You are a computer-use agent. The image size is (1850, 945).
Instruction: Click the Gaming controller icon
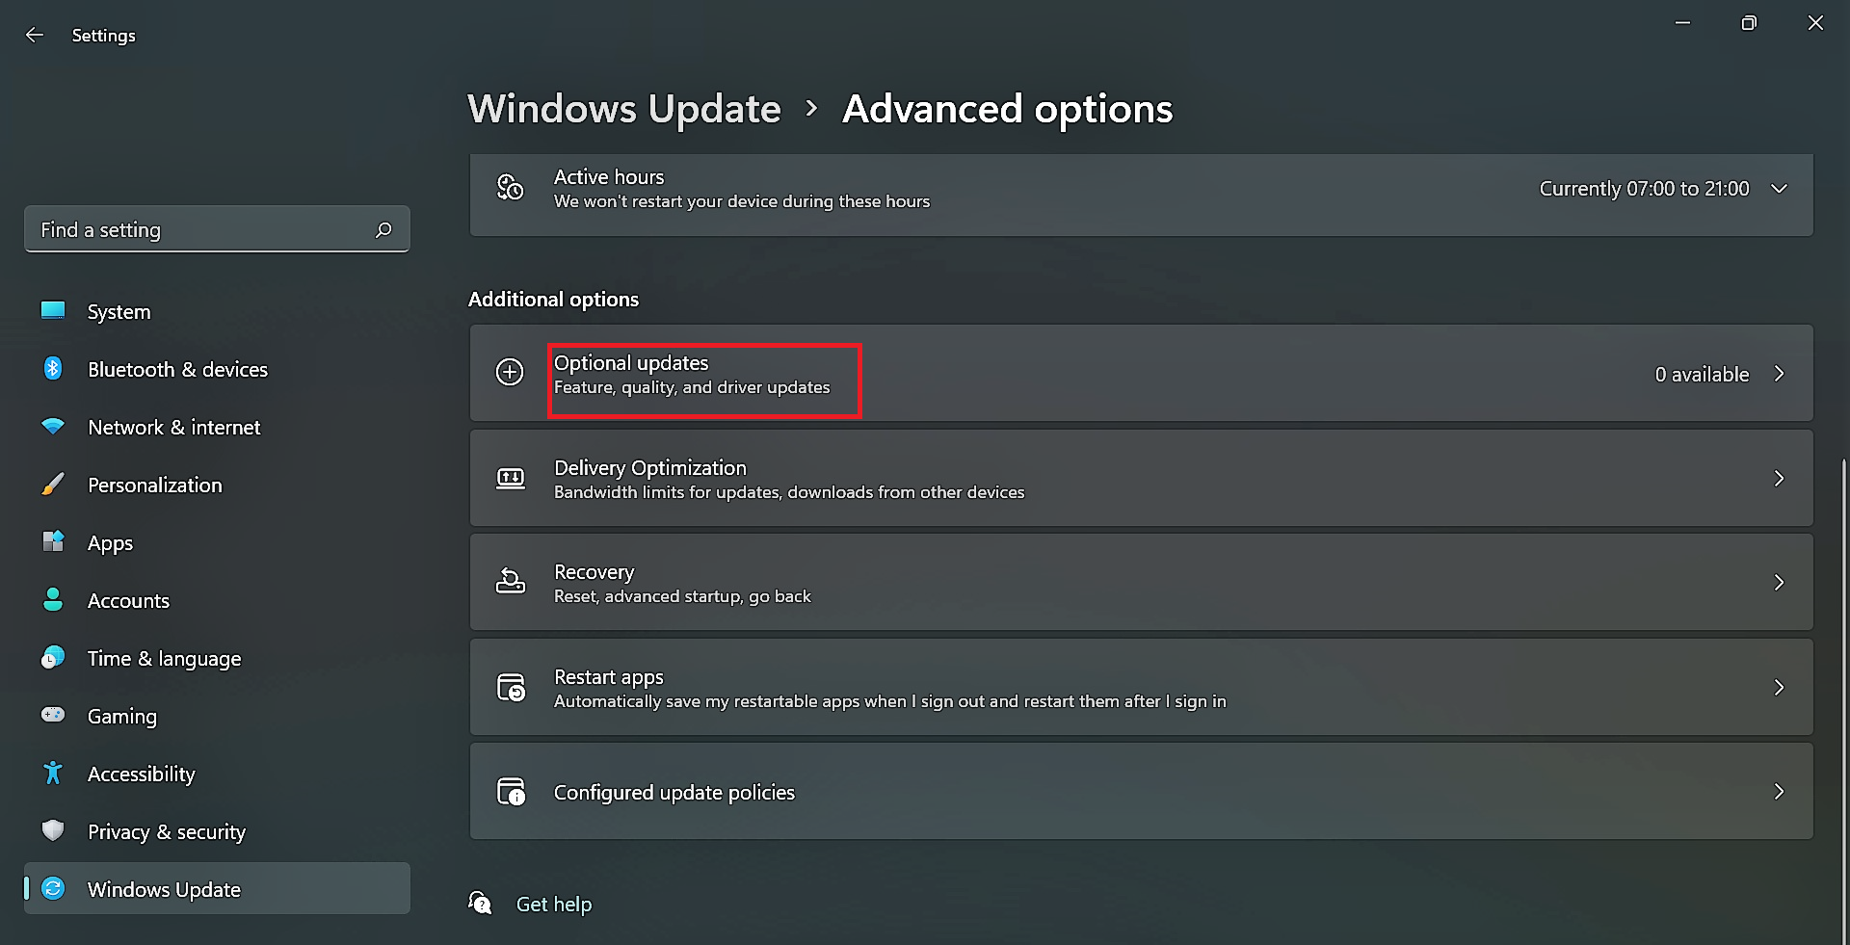tap(53, 716)
